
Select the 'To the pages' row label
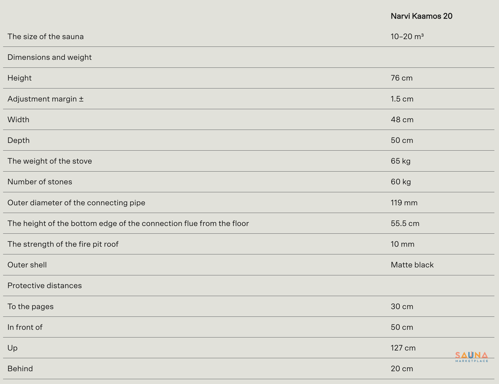point(30,307)
